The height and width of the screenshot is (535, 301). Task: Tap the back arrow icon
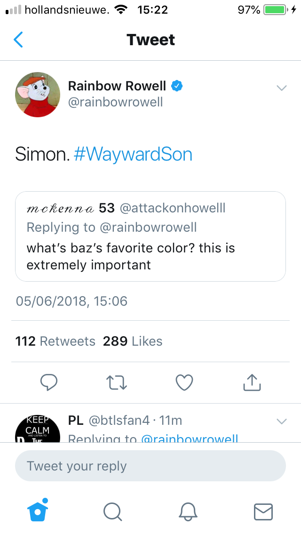coord(18,40)
